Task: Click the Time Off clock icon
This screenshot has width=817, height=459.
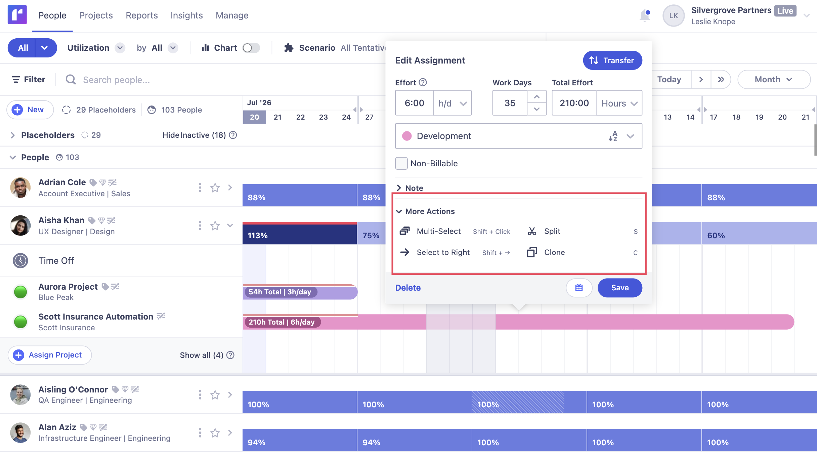Action: 20,261
